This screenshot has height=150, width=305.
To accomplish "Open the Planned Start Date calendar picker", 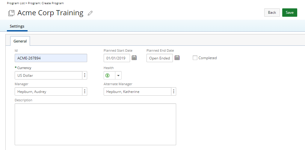I will [x=134, y=58].
